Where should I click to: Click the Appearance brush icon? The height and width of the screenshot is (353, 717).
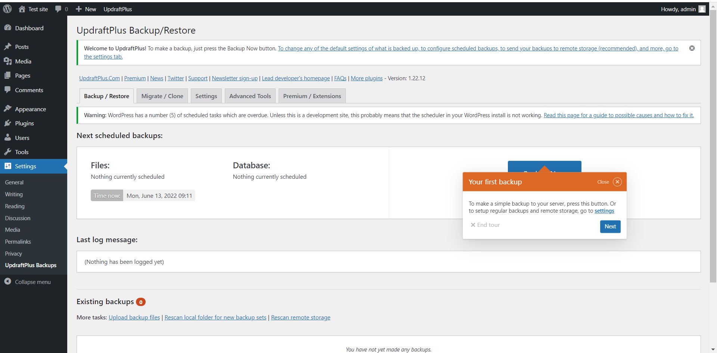(x=8, y=109)
